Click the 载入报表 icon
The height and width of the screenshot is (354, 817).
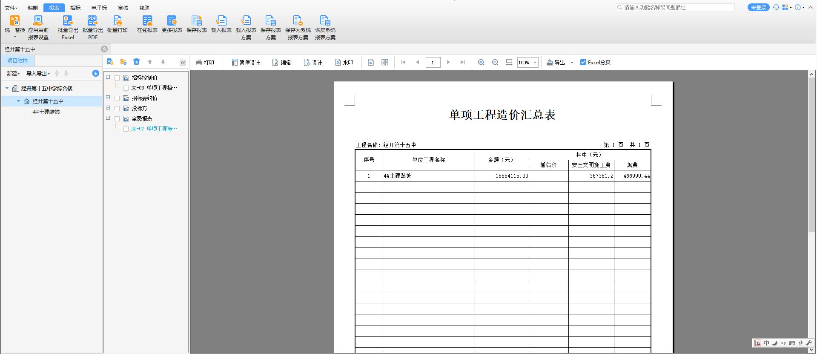pos(221,20)
